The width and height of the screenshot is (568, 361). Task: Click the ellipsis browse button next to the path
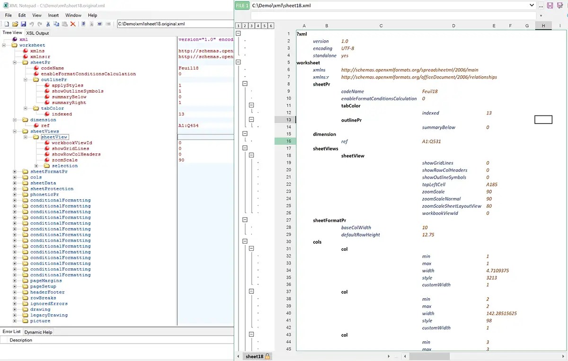pos(541,5)
